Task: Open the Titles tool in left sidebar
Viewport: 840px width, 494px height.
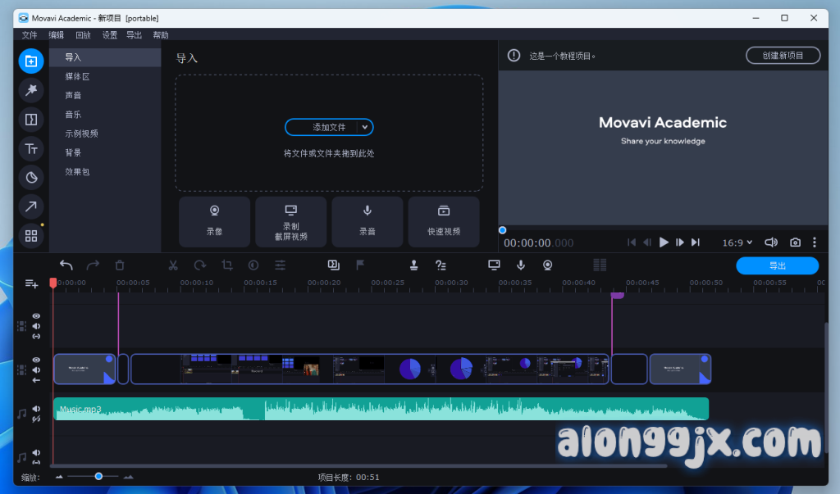Action: point(31,148)
